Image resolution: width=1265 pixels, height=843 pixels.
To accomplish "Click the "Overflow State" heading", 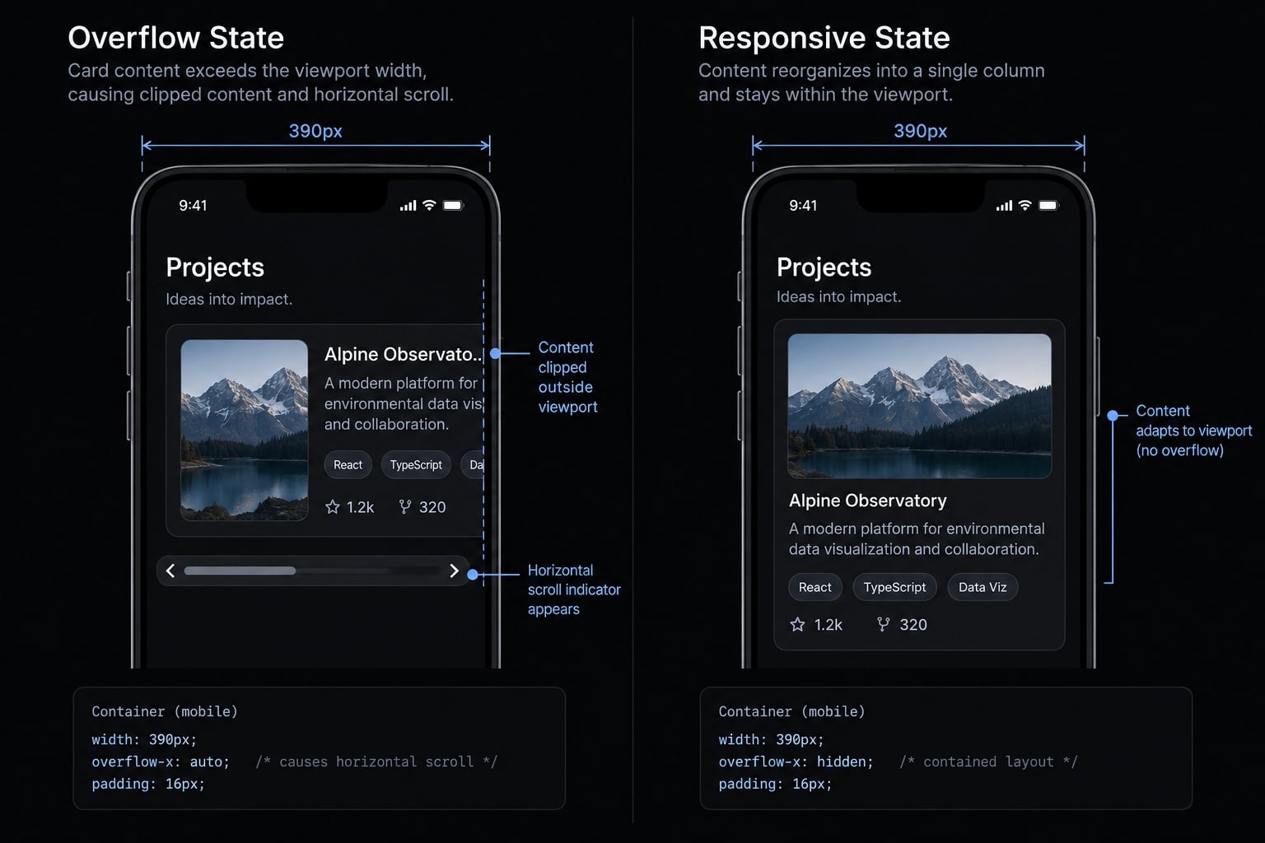I will pos(175,38).
